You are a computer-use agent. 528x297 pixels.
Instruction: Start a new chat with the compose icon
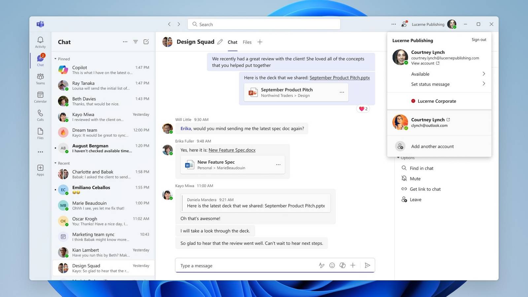[146, 42]
